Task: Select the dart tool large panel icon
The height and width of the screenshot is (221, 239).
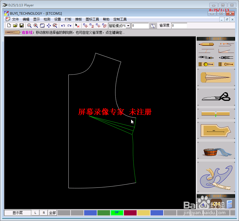Action: (216, 78)
